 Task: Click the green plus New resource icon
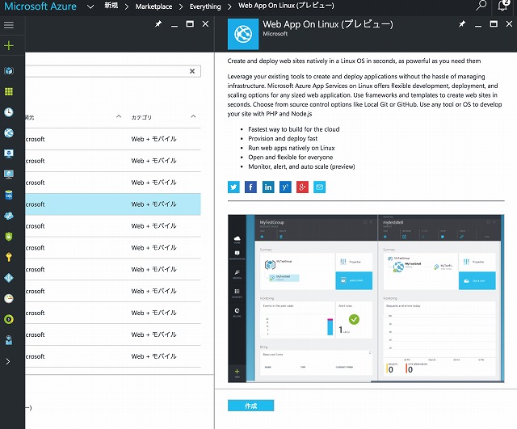click(x=9, y=45)
